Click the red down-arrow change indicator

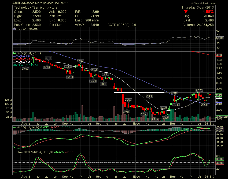[186, 12]
